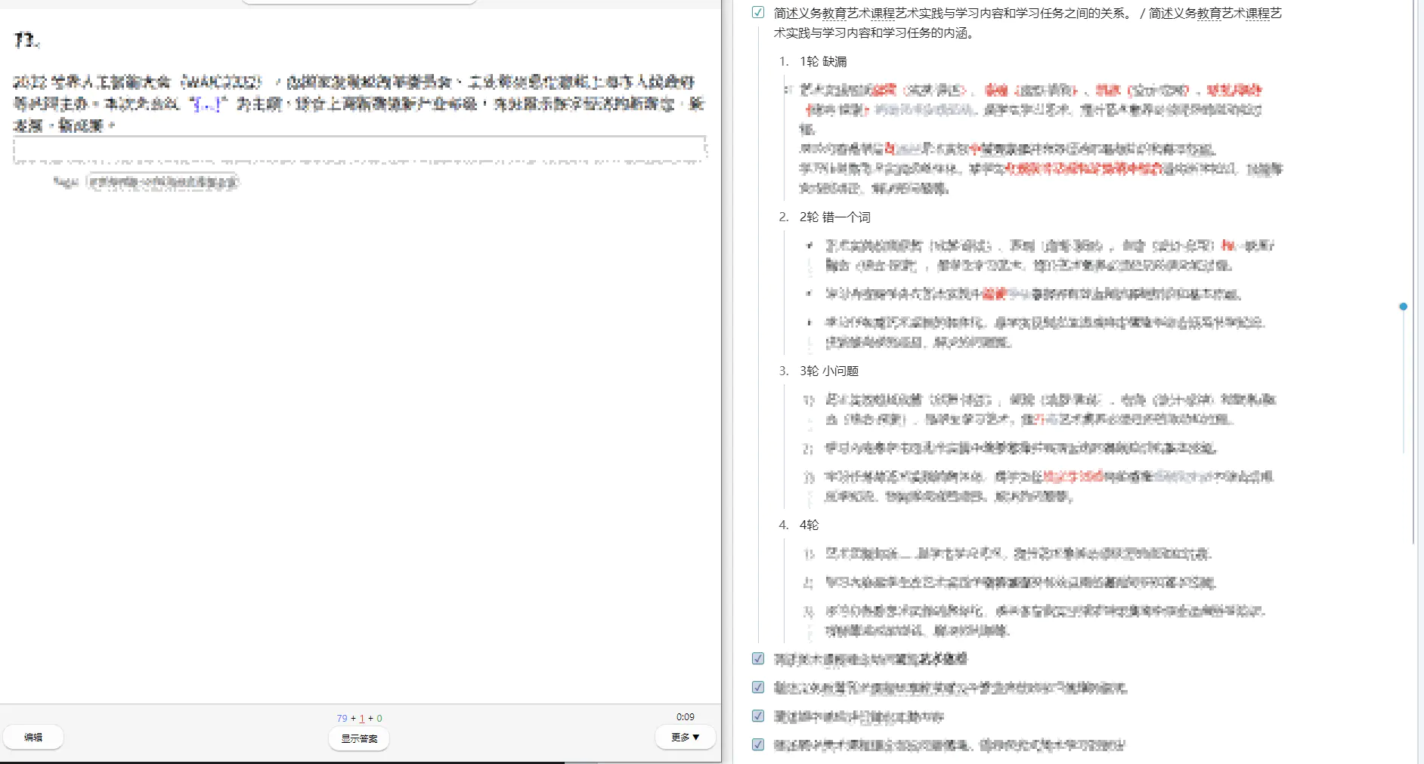Screen dimensions: 1424x764
Task: Click the right panel vertical scrollbar thumb
Action: [1414, 272]
